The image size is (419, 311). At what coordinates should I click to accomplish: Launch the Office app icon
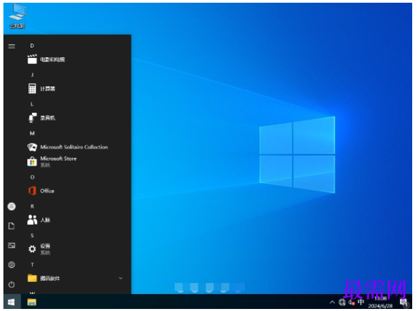(32, 191)
